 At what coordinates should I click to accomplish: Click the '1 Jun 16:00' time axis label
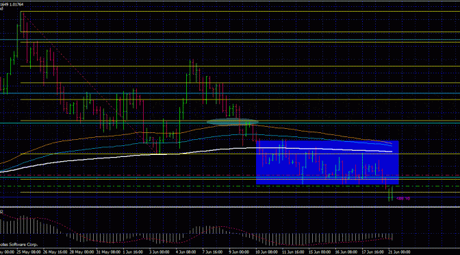coord(133,252)
